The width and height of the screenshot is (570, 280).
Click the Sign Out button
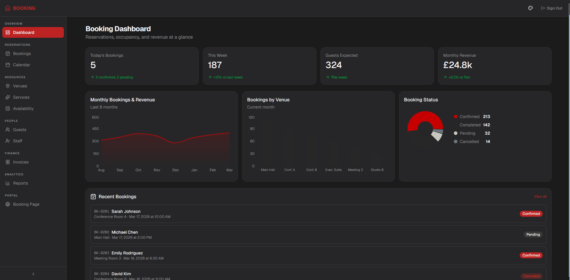(552, 8)
